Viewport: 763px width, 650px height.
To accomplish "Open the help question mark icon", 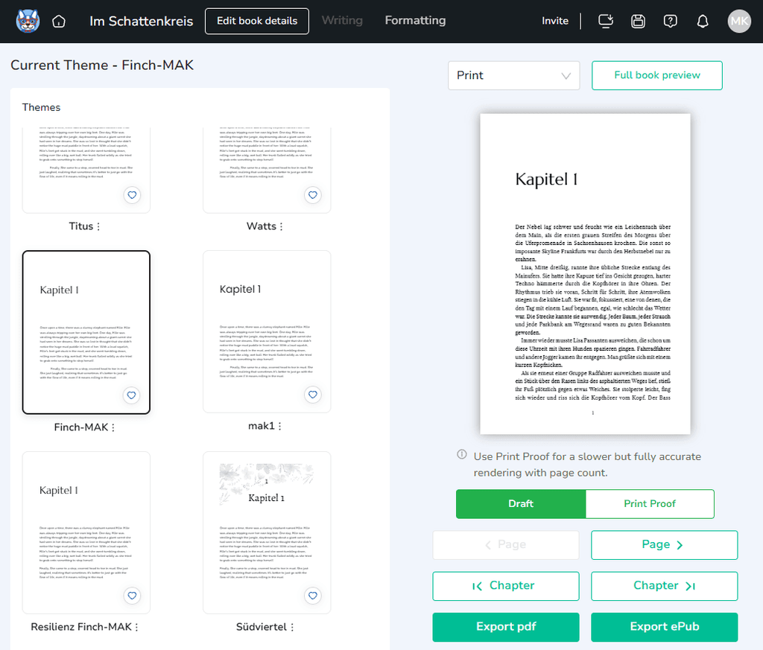I will [x=670, y=21].
